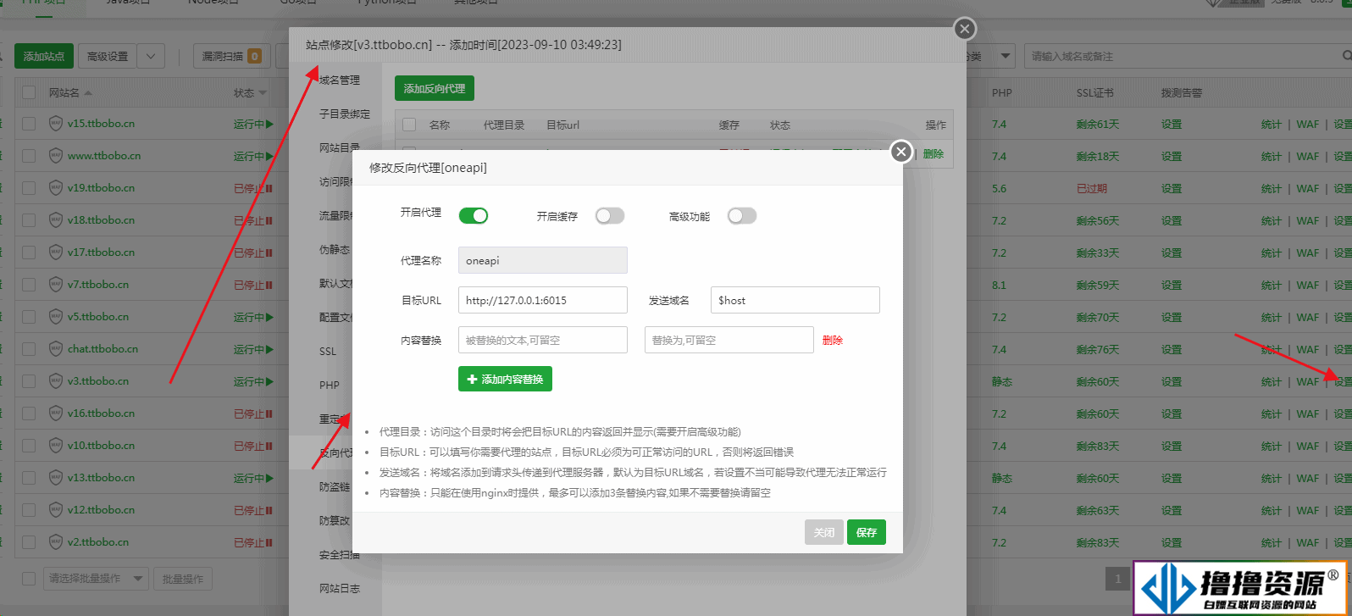The width and height of the screenshot is (1352, 616).
Task: Click 高级设置 button in background page
Action: (x=108, y=56)
